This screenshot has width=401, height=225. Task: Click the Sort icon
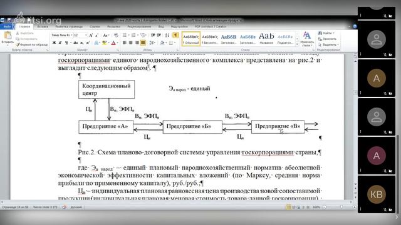click(167, 35)
